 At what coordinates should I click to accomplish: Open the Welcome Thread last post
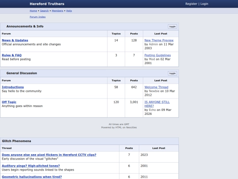[x=156, y=87]
